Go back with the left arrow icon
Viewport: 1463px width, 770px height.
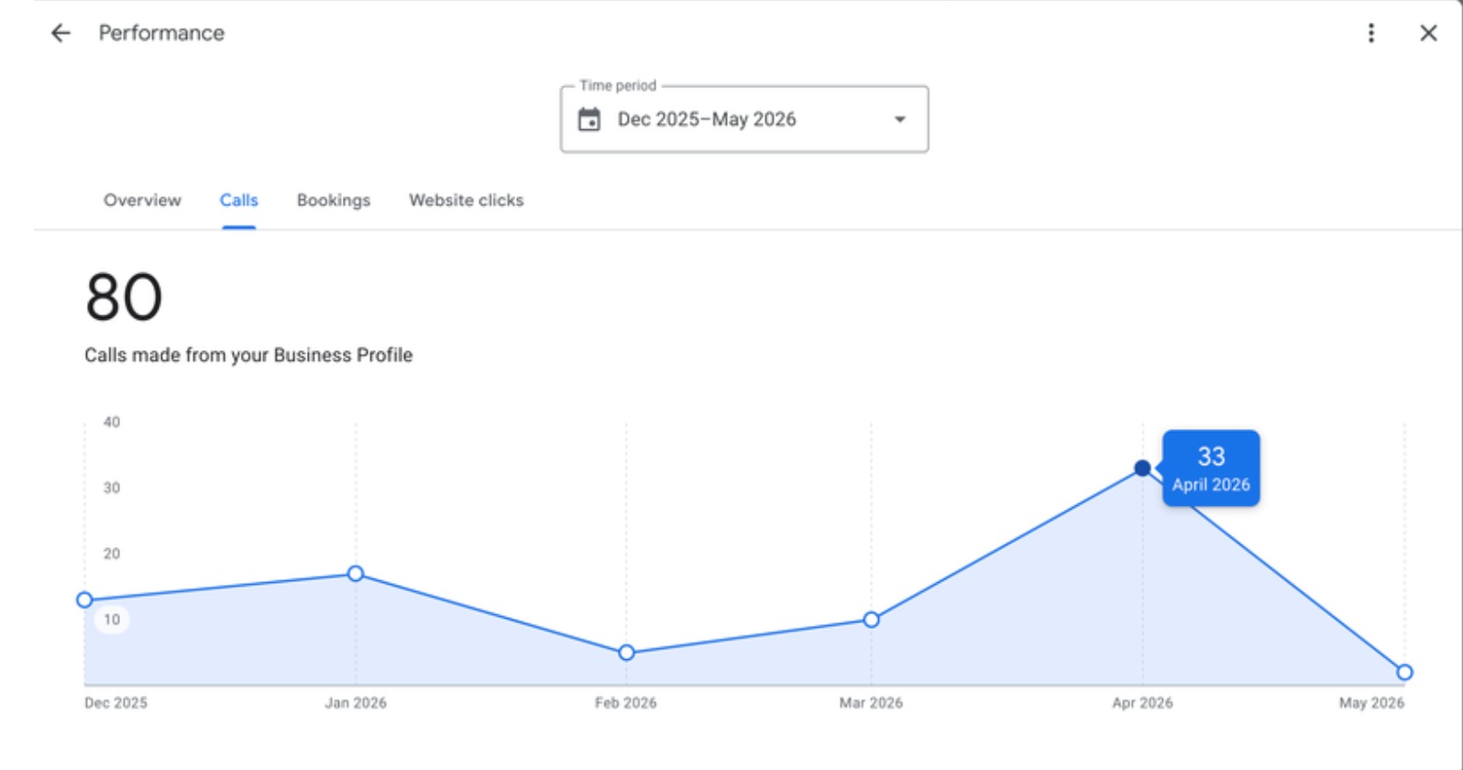(60, 33)
